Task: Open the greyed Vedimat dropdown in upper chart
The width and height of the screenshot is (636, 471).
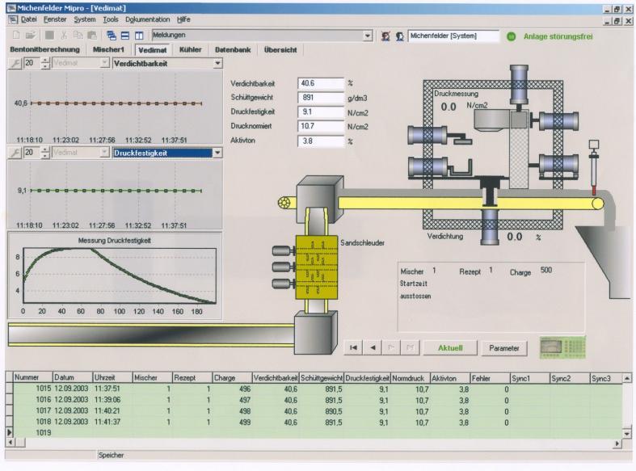Action: 104,63
